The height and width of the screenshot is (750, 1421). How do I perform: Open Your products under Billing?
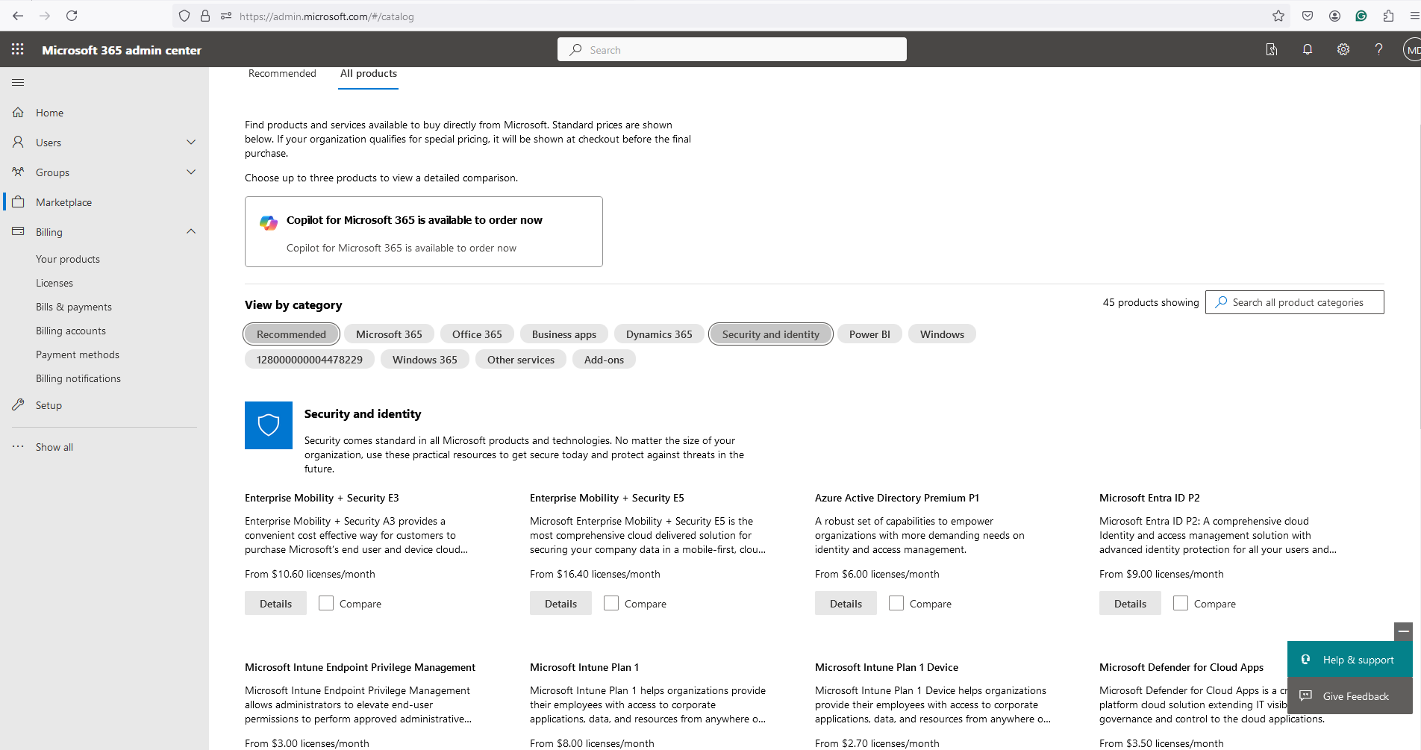[x=68, y=259]
